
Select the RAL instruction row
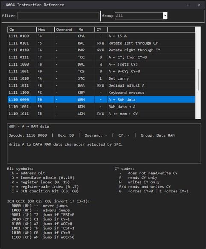click(x=101, y=43)
